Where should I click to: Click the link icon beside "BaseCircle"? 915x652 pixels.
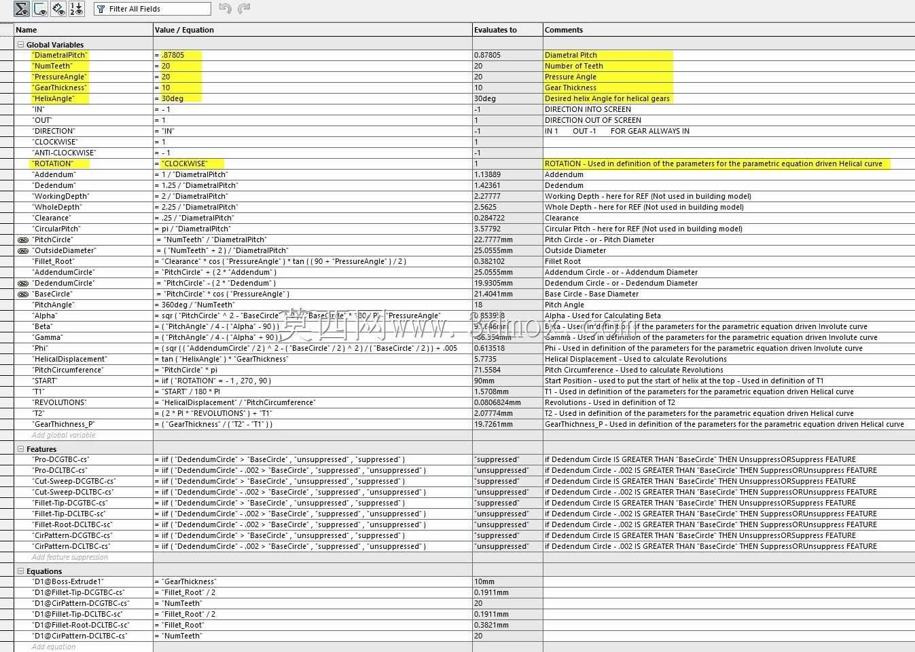[23, 294]
